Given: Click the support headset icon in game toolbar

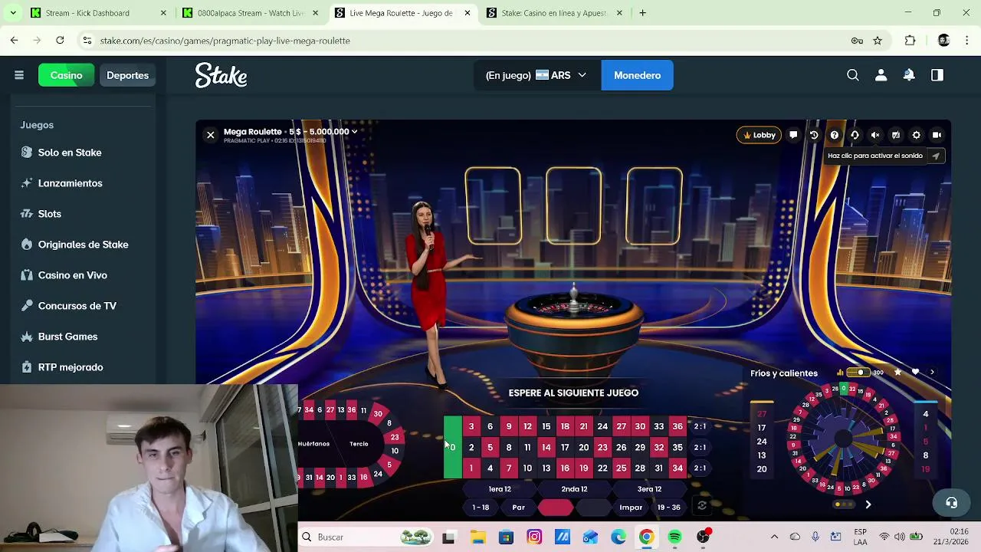Looking at the screenshot, I should tap(855, 135).
